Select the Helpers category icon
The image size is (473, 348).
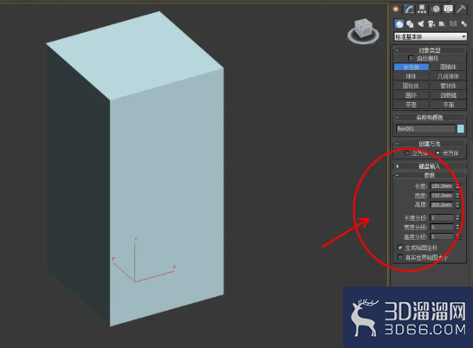pyautogui.click(x=442, y=24)
